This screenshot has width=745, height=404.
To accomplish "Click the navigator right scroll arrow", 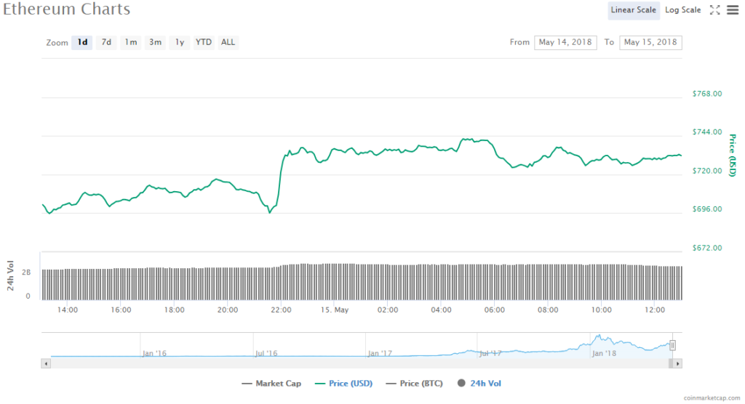I will (677, 363).
